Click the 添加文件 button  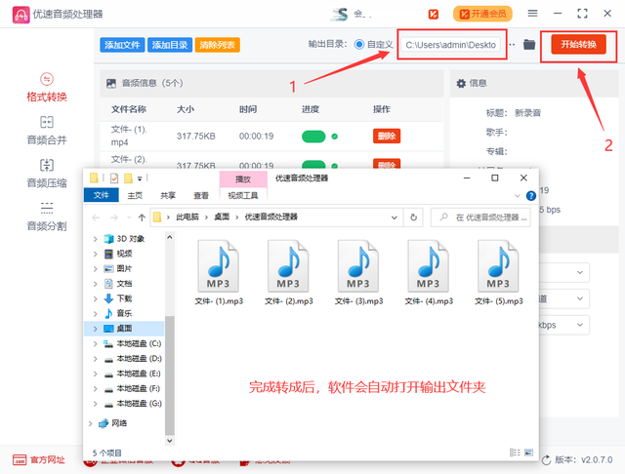click(122, 45)
